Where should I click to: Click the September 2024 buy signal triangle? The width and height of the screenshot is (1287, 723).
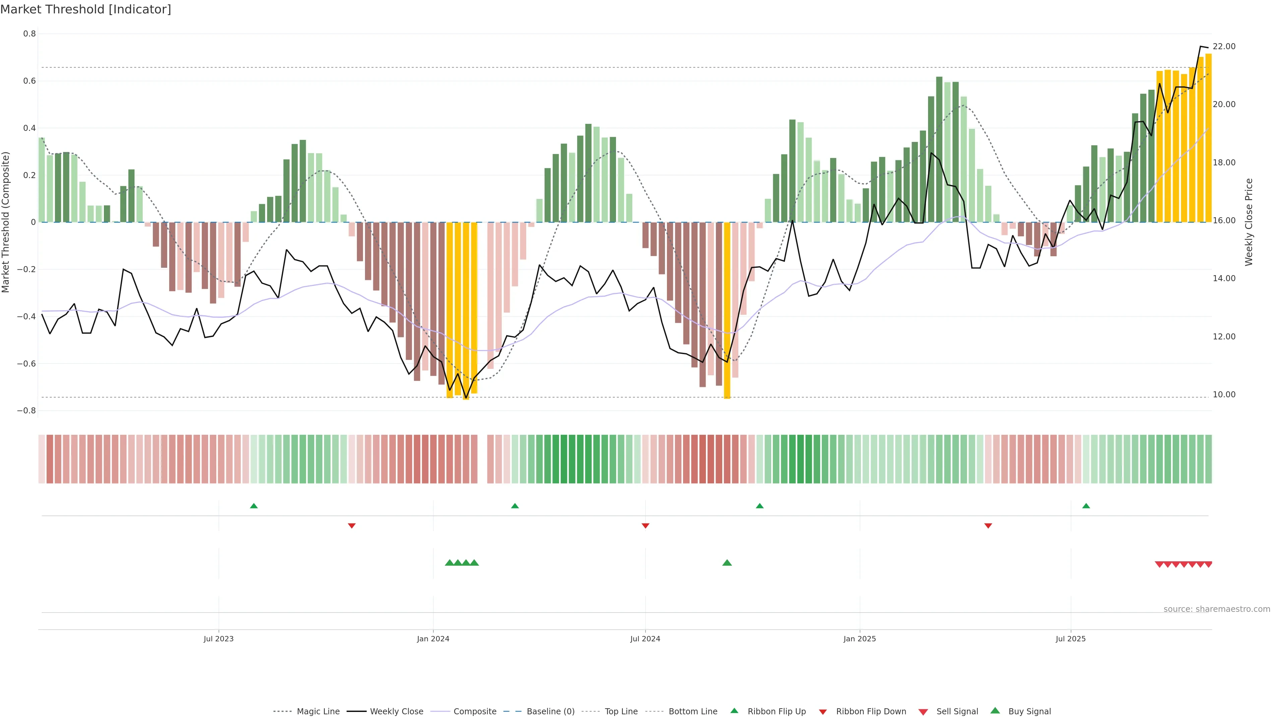point(727,563)
